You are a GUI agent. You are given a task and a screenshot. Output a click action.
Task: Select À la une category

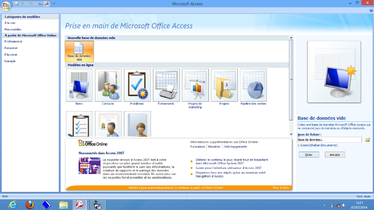10,23
